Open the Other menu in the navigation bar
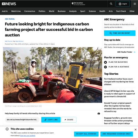The width and height of the screenshot is (138, 138). (x=132, y=11)
